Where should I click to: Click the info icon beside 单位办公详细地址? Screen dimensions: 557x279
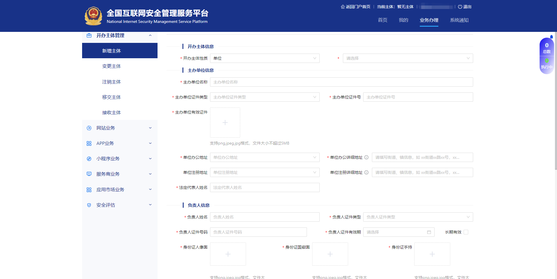pyautogui.click(x=367, y=157)
